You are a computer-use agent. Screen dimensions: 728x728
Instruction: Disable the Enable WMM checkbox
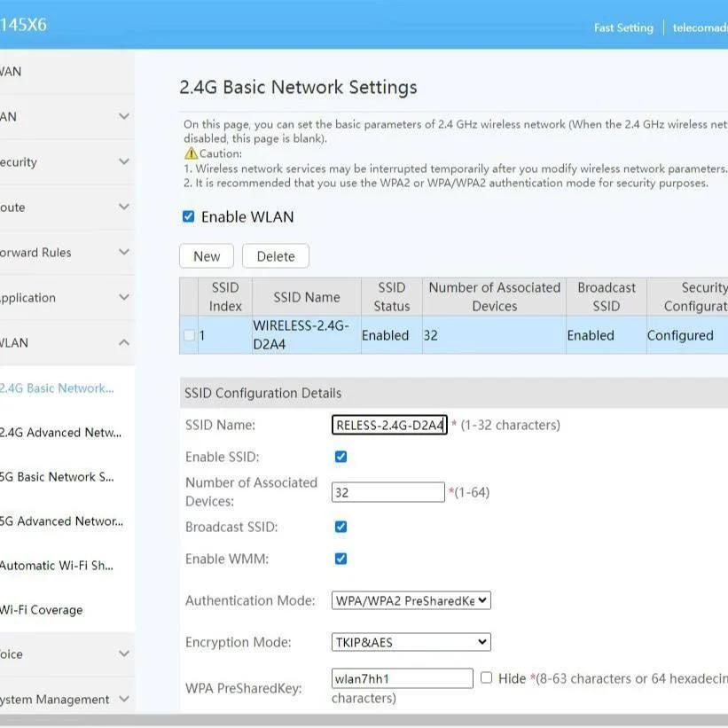point(341,559)
